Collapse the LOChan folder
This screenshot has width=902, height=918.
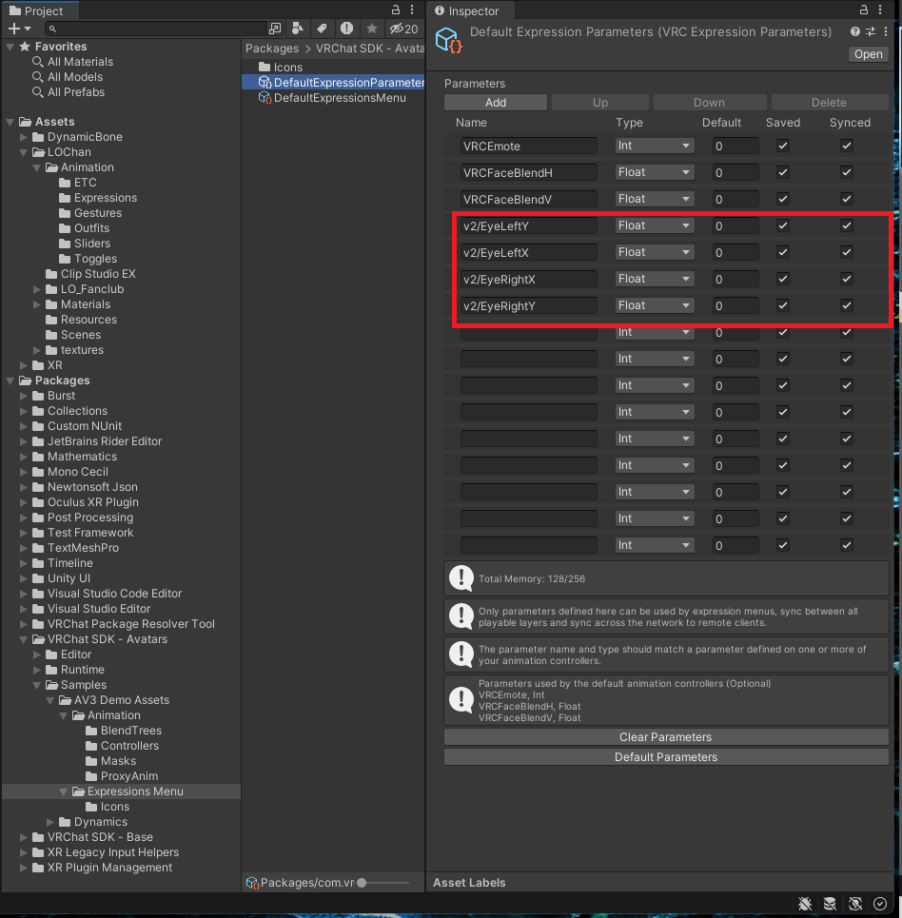pos(24,152)
